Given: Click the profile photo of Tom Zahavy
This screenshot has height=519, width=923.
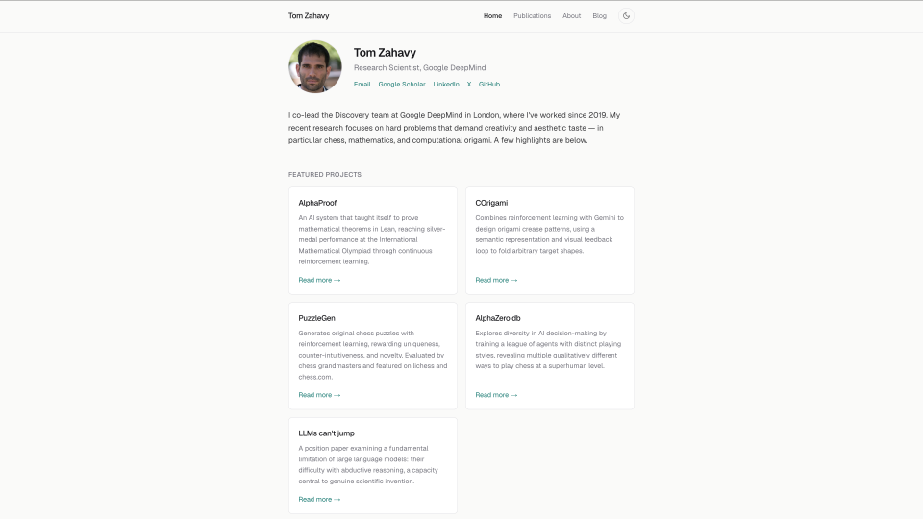Looking at the screenshot, I should tap(315, 66).
